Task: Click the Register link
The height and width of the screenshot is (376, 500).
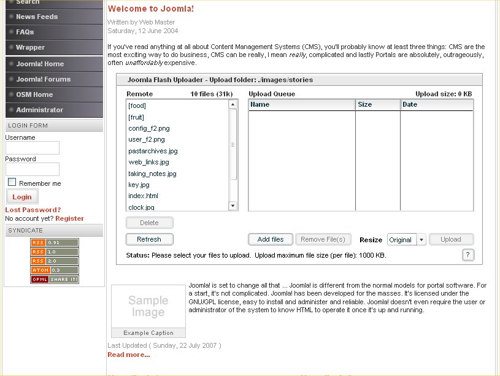Action: point(69,218)
